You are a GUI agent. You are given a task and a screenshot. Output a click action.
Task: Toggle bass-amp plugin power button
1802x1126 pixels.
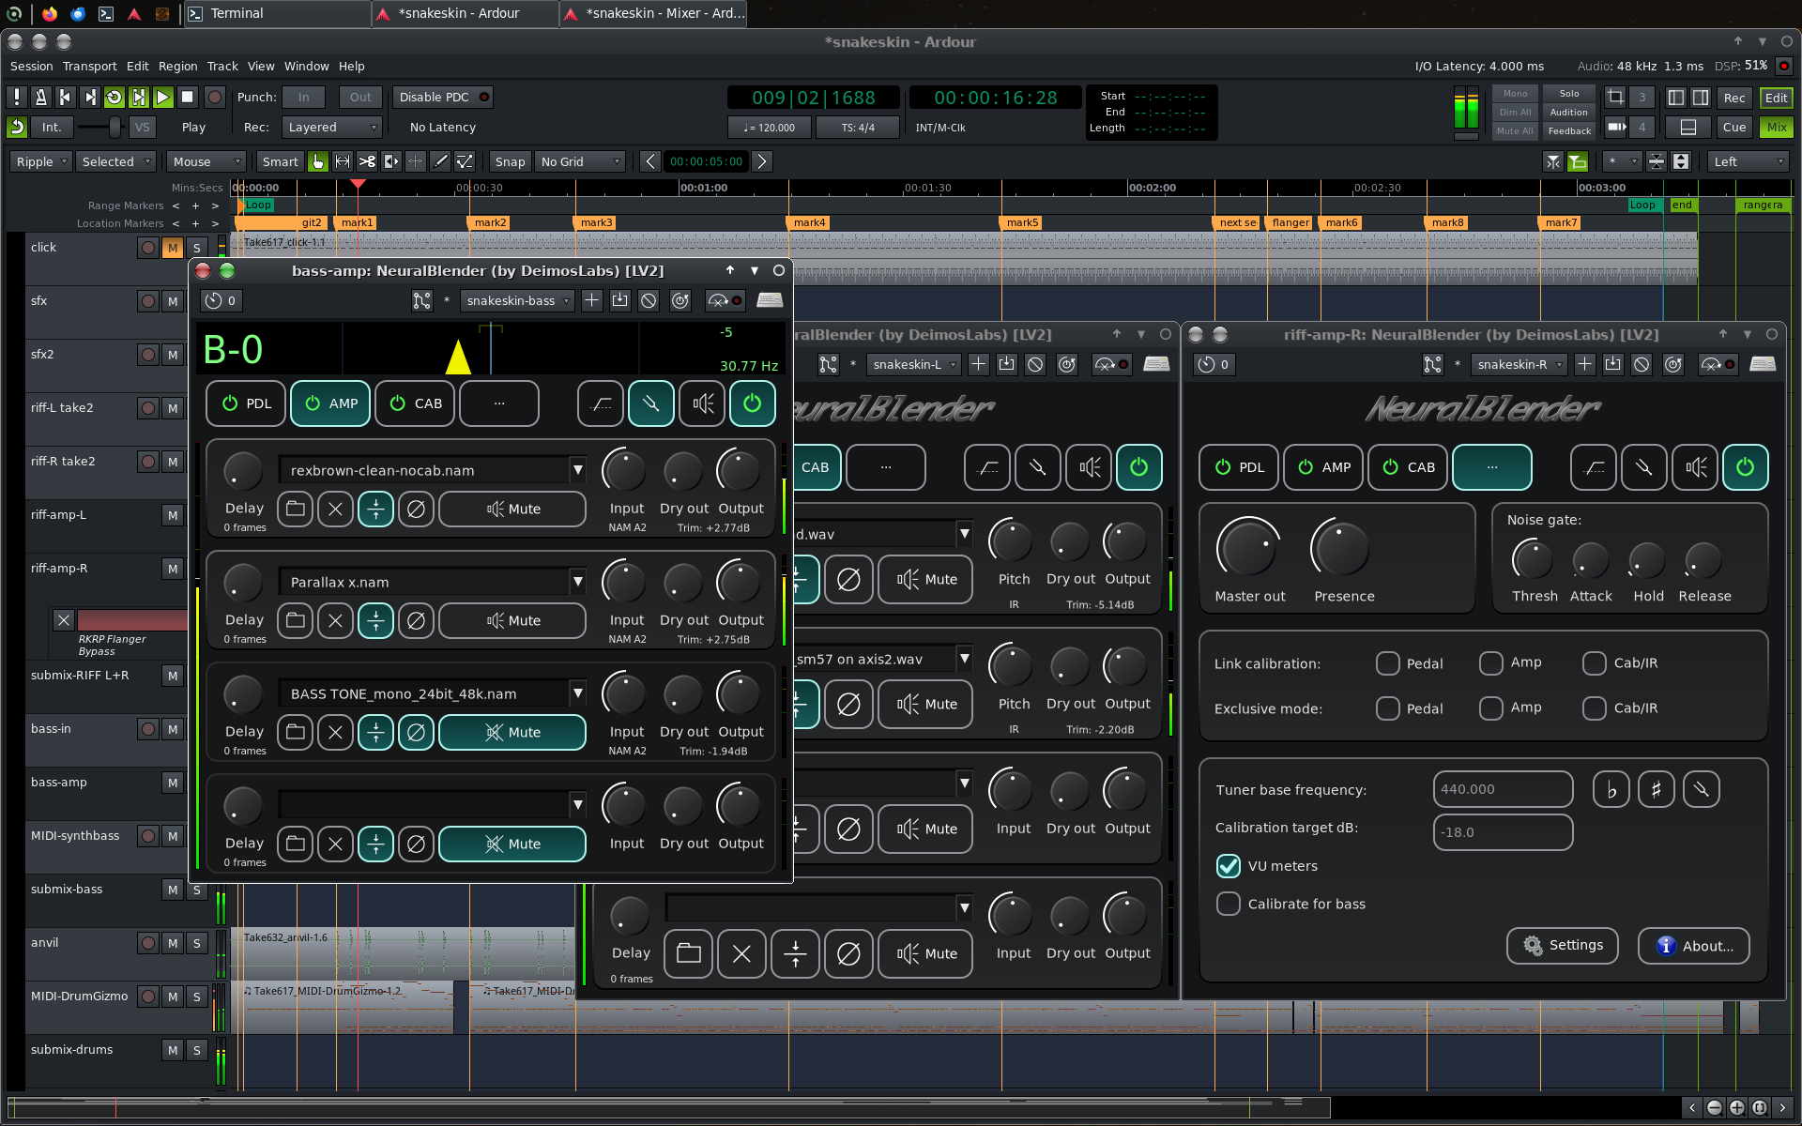pyautogui.click(x=752, y=403)
